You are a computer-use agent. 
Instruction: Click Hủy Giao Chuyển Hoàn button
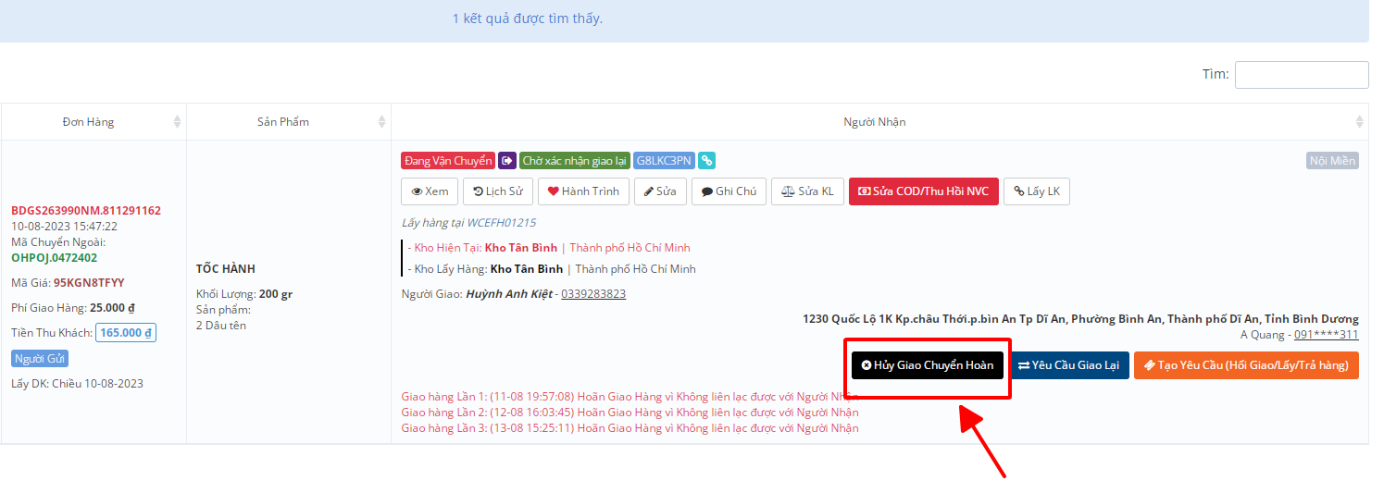(928, 365)
